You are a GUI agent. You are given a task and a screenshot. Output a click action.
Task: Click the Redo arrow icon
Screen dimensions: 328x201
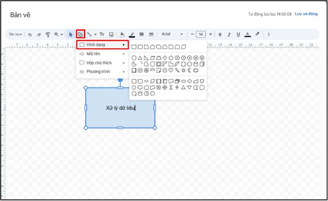click(x=39, y=34)
